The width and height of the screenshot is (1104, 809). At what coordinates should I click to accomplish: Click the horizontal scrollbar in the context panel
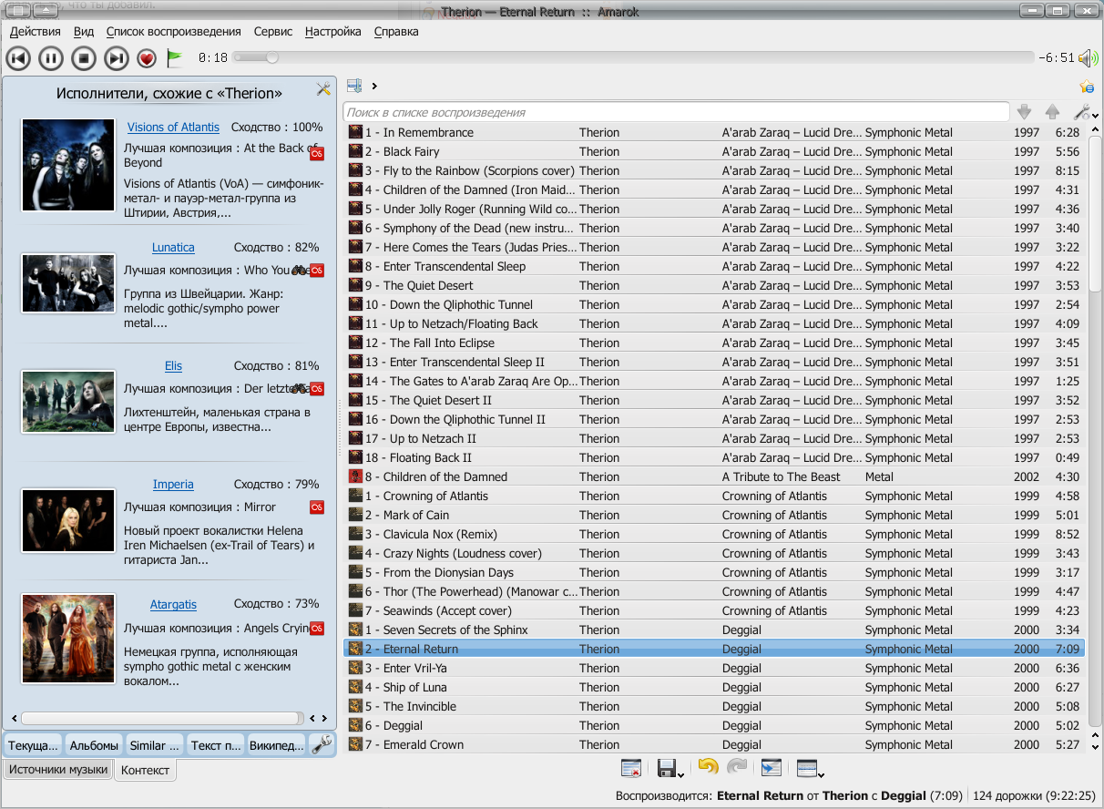pyautogui.click(x=161, y=718)
